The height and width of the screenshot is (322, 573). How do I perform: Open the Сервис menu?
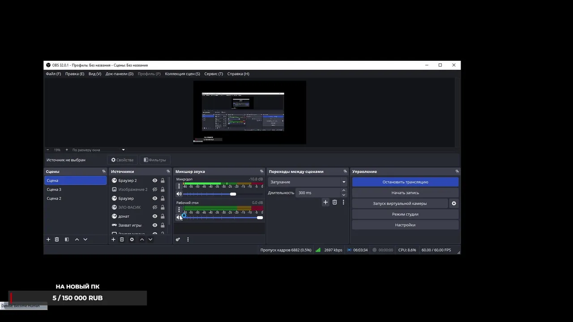(214, 74)
